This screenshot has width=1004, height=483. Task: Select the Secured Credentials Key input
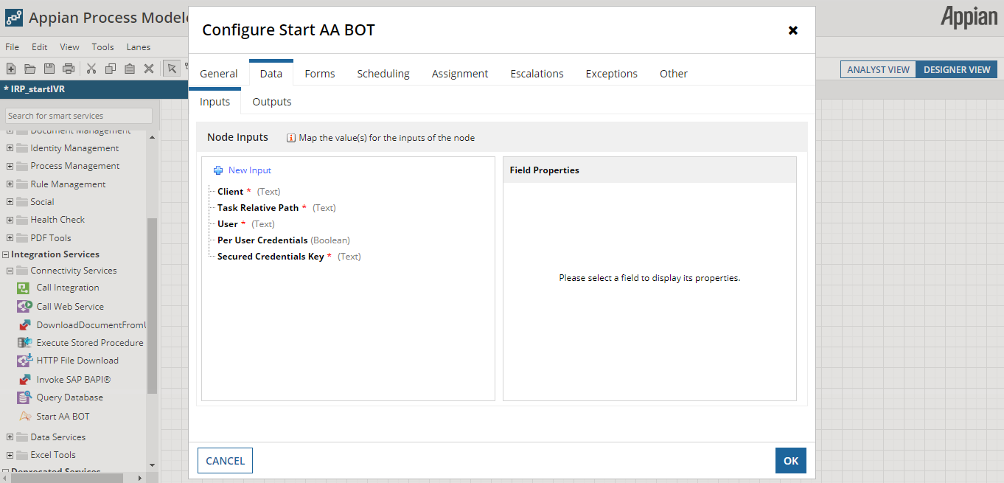pyautogui.click(x=271, y=257)
